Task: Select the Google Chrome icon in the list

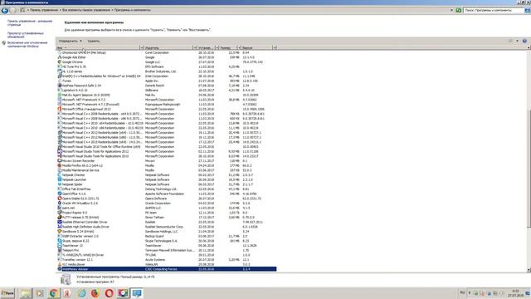Action: coord(60,62)
